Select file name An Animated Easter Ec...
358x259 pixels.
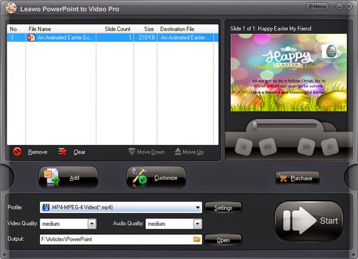[66, 37]
